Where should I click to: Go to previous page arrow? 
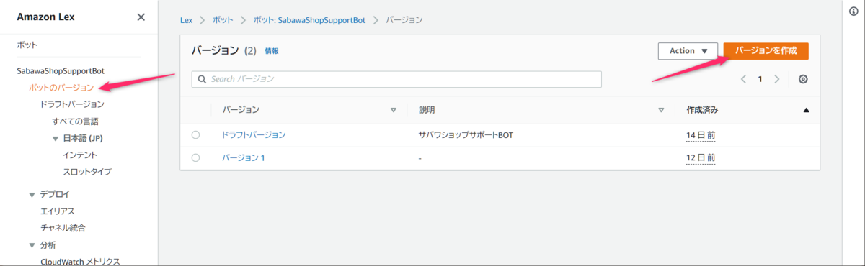click(743, 79)
